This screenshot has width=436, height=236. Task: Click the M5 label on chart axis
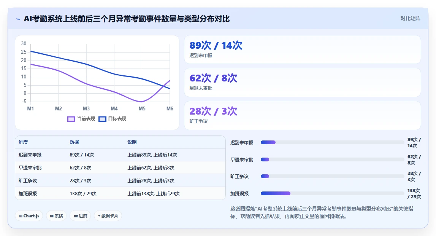142,108
